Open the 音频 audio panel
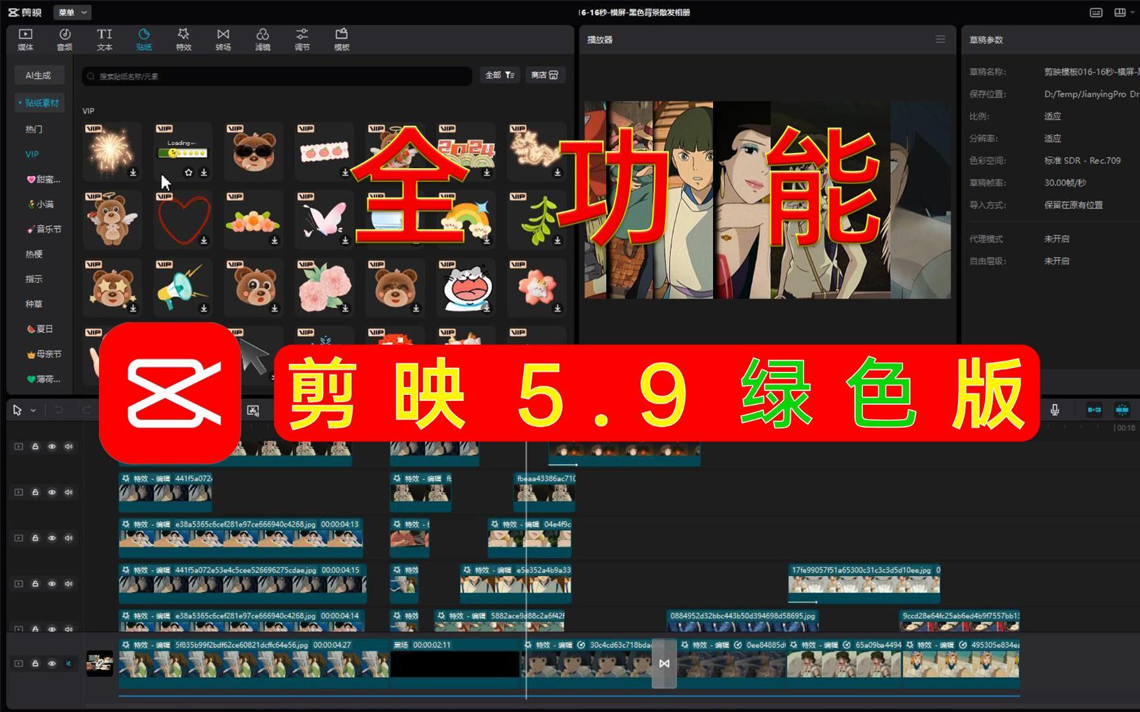Image resolution: width=1140 pixels, height=712 pixels. click(x=65, y=40)
